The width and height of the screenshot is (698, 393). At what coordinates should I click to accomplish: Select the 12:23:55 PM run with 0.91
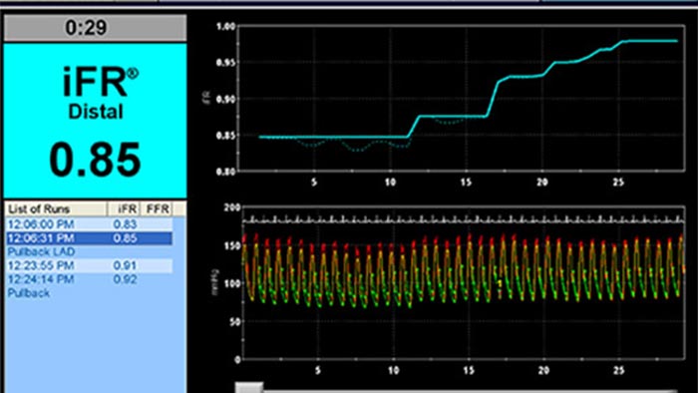[x=89, y=265]
